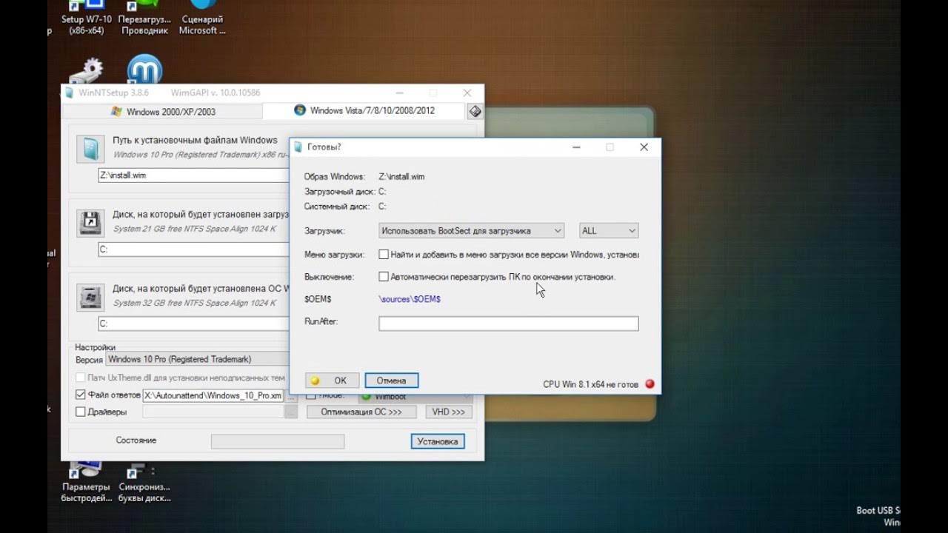Open the ALL dropdown in the dialog

[x=608, y=231]
